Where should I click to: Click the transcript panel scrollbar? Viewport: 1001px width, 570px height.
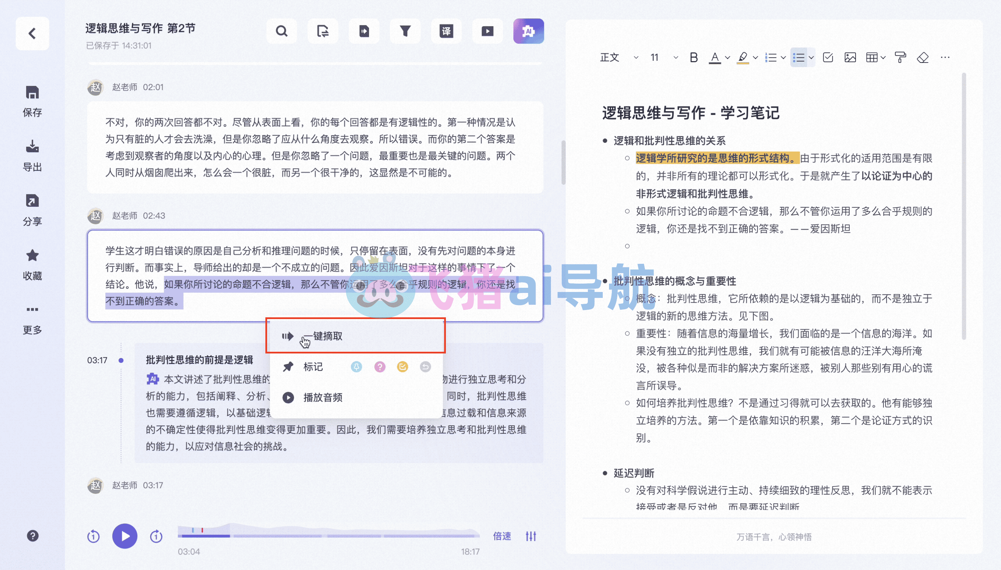(563, 162)
